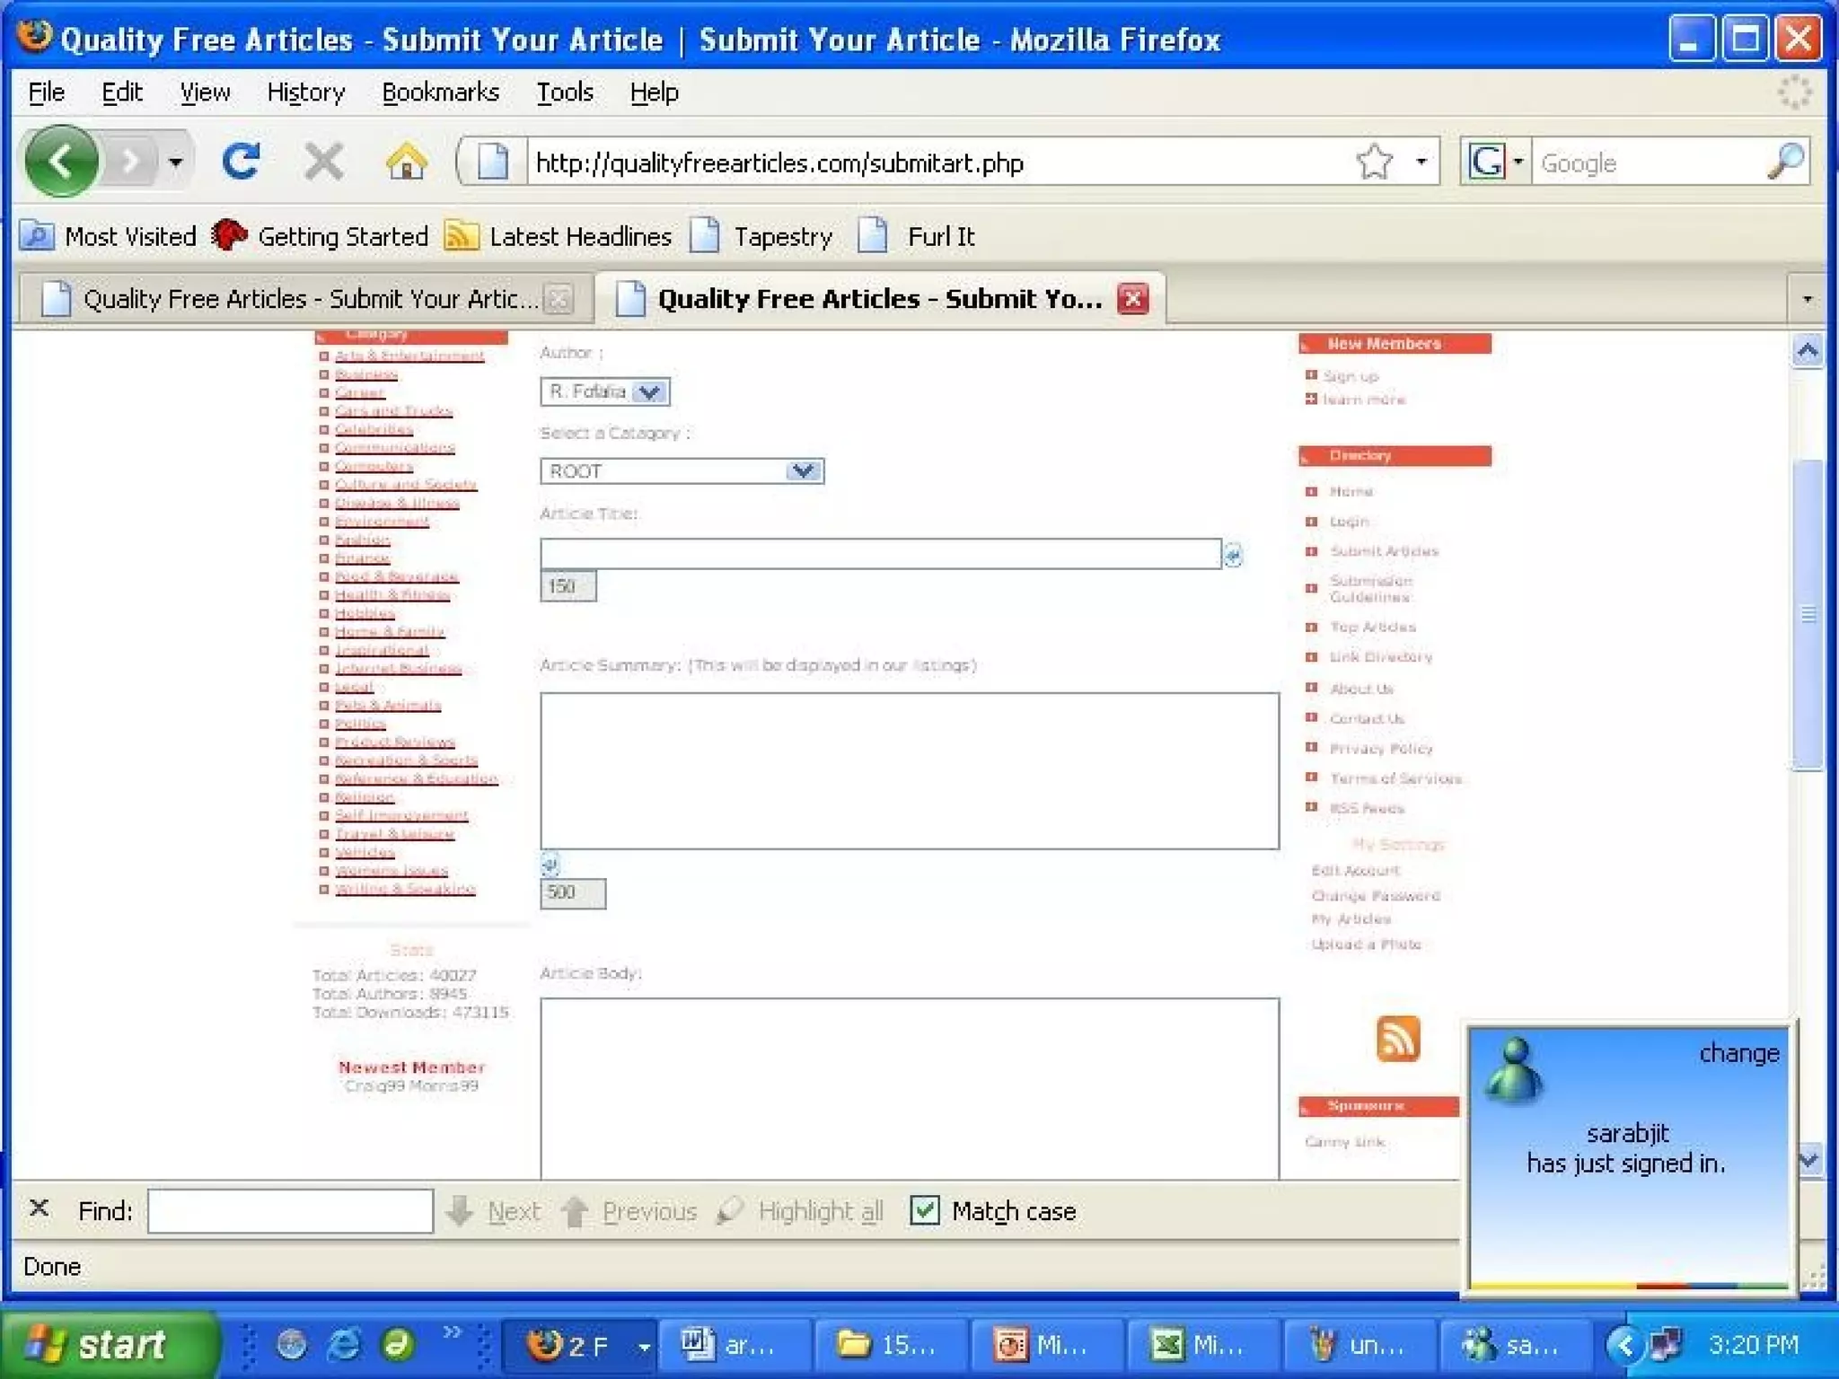
Task: Open the Internet Business category link
Action: (398, 668)
